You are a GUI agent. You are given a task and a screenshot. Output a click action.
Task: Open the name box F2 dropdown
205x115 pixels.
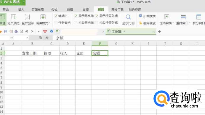click(27, 38)
